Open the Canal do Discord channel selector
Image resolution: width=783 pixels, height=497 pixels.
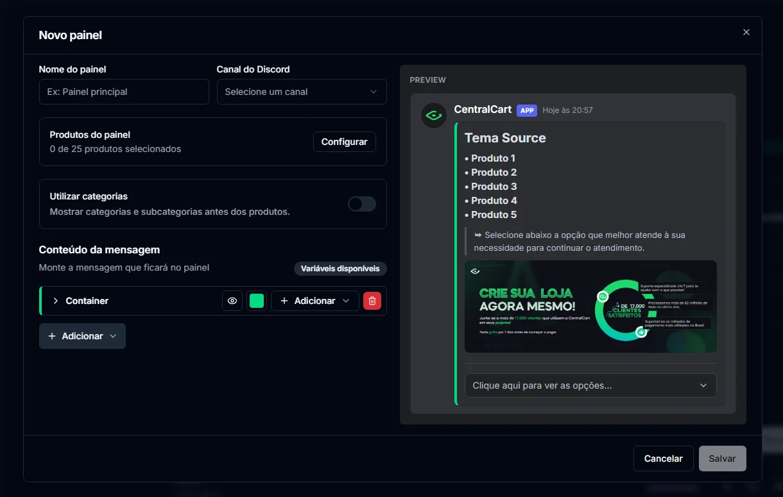pos(302,92)
